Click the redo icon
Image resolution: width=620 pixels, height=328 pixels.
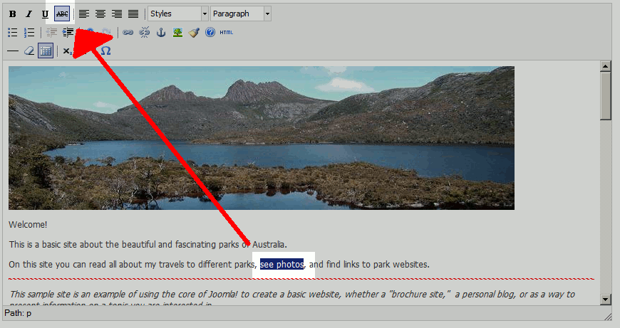pos(106,31)
